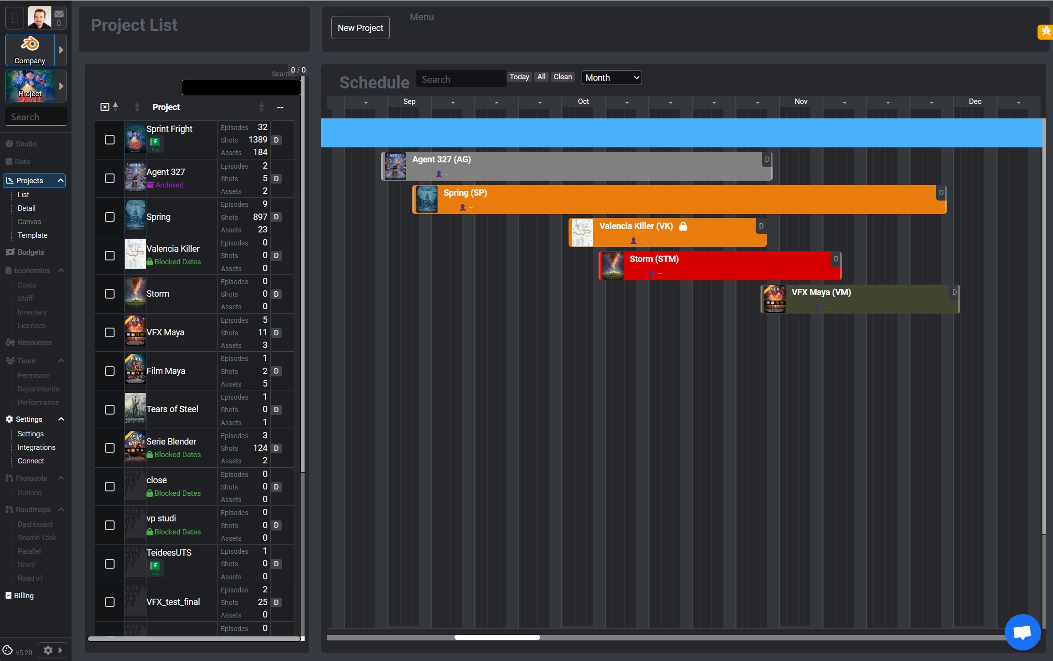The image size is (1053, 661).
Task: Click the Blender Company logo icon
Action: (29, 44)
